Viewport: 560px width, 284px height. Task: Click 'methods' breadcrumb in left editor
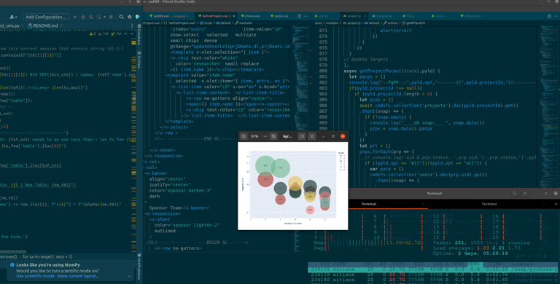pos(244,23)
